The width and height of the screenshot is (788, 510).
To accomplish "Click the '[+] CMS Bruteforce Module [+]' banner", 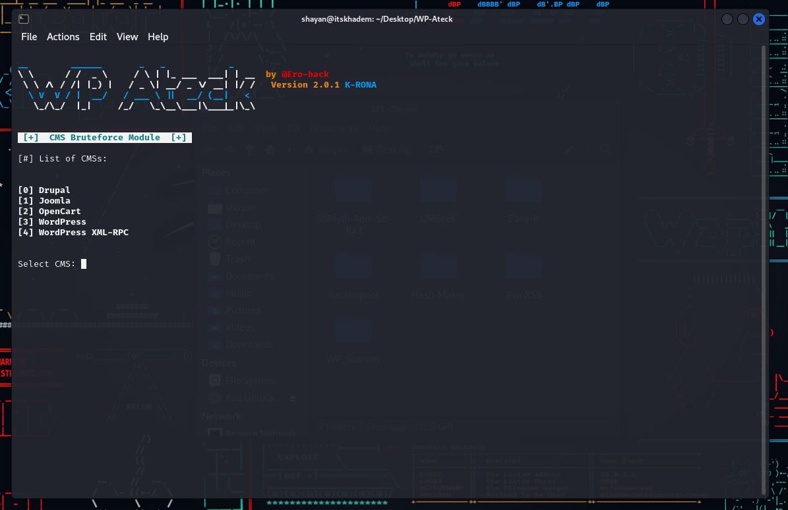I will 105,138.
